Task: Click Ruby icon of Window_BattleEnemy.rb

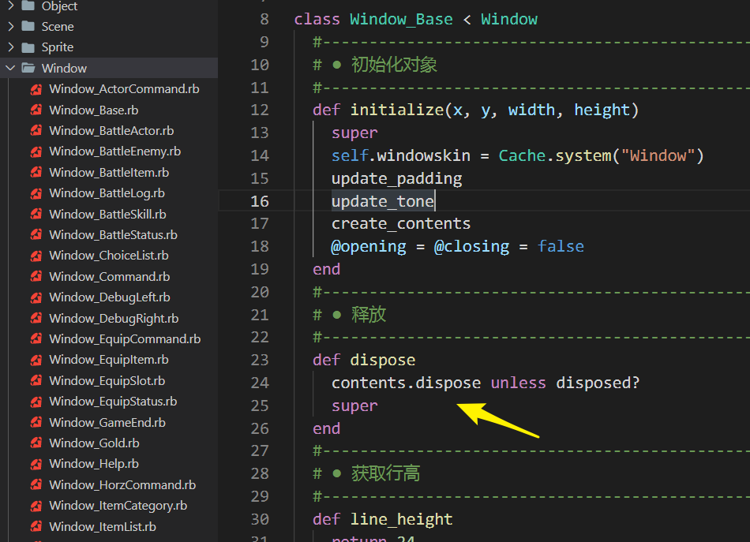Action: [36, 151]
